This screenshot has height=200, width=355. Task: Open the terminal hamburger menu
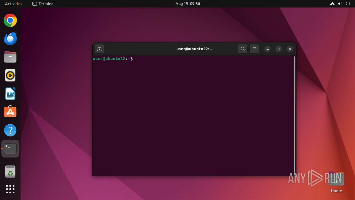point(254,49)
